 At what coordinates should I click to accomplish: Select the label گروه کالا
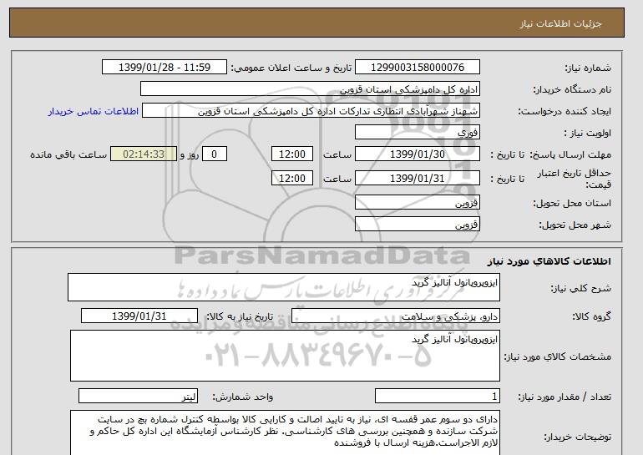pyautogui.click(x=592, y=316)
